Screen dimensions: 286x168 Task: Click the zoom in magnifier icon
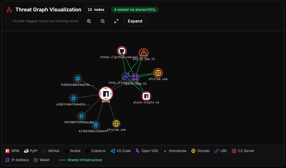(x=89, y=21)
